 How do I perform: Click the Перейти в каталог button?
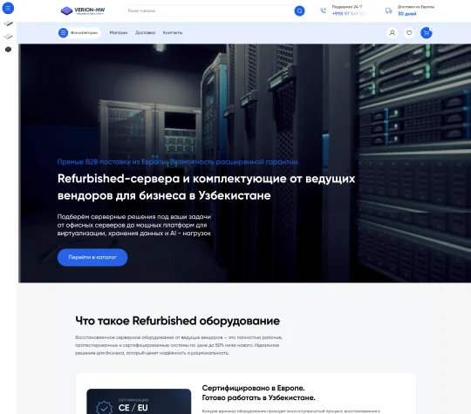pos(92,257)
